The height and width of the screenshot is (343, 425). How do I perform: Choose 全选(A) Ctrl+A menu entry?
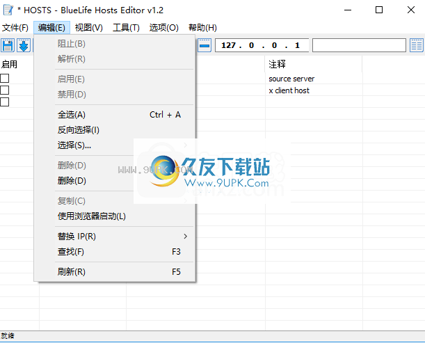[115, 115]
